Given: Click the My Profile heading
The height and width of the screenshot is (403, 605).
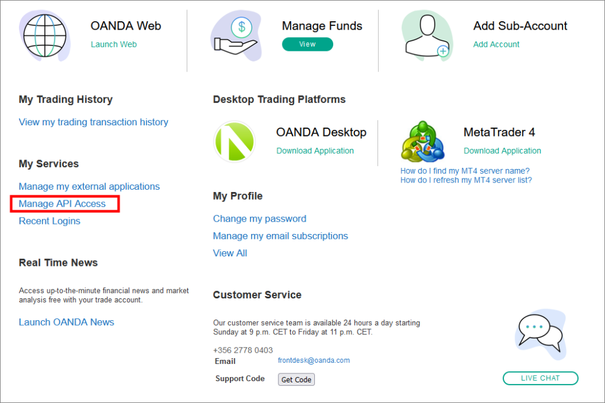Looking at the screenshot, I should tap(238, 196).
